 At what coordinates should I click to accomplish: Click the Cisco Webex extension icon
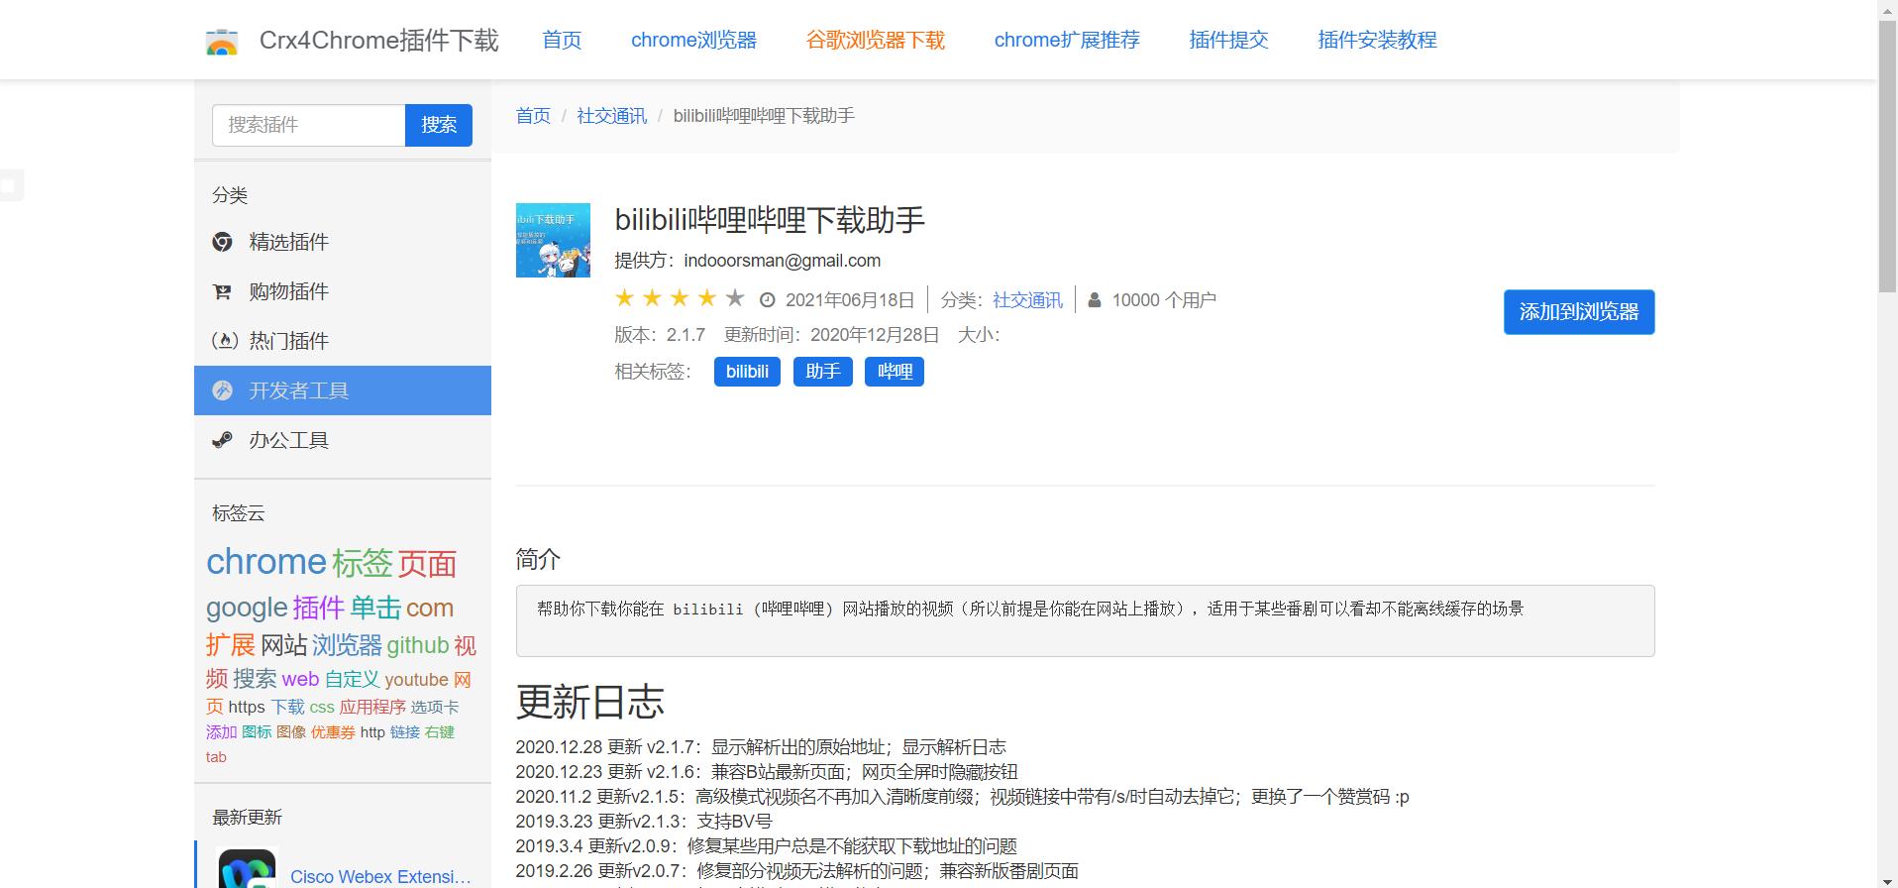click(x=247, y=869)
